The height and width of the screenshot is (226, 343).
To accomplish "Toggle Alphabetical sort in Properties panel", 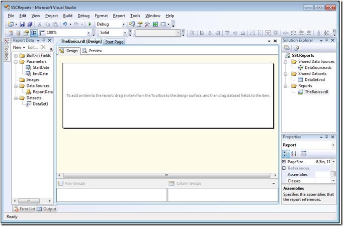I will (294, 154).
